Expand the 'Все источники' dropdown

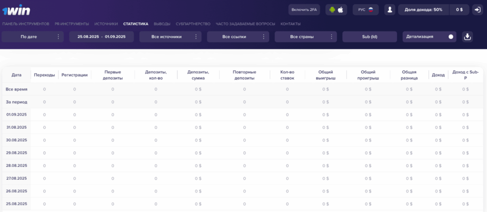click(x=170, y=37)
